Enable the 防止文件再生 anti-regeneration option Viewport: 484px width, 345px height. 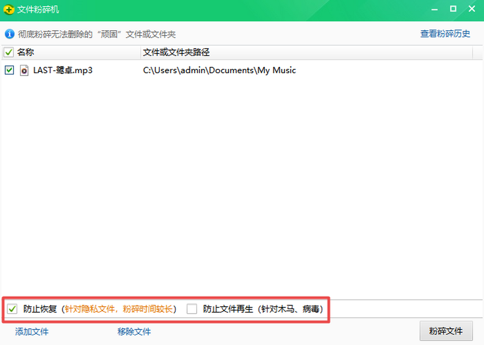192,309
